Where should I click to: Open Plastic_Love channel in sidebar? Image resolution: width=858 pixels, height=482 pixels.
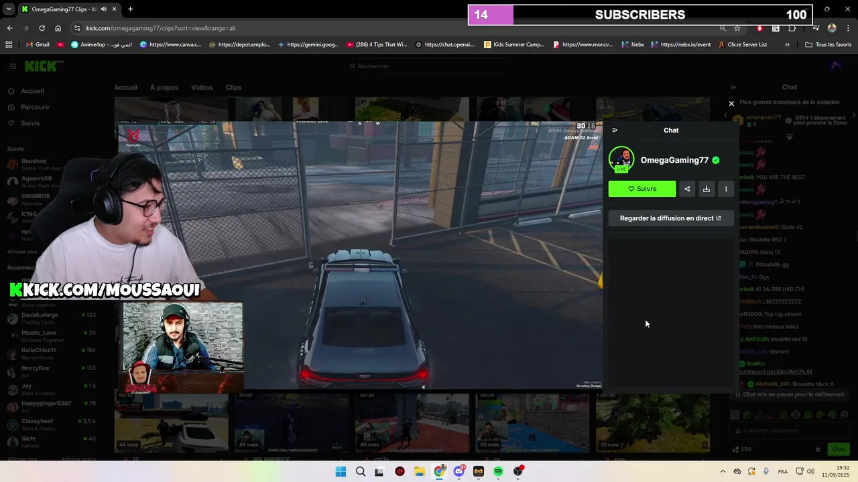point(52,336)
